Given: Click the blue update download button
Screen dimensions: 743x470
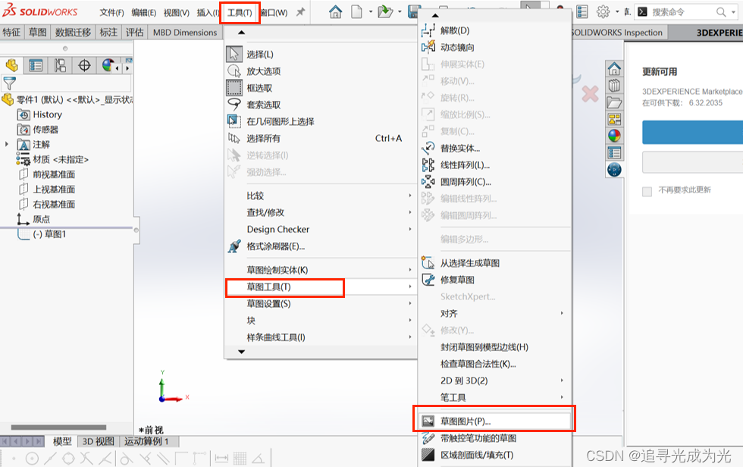Looking at the screenshot, I should (692, 132).
